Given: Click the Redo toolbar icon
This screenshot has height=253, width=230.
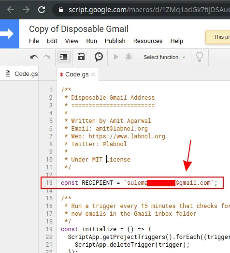Looking at the screenshot, I should 47,57.
